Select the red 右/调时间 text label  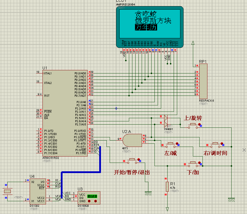(215, 153)
